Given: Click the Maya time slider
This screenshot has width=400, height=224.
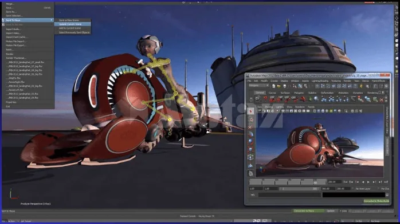Looking at the screenshot, I should pyautogui.click(x=288, y=182).
